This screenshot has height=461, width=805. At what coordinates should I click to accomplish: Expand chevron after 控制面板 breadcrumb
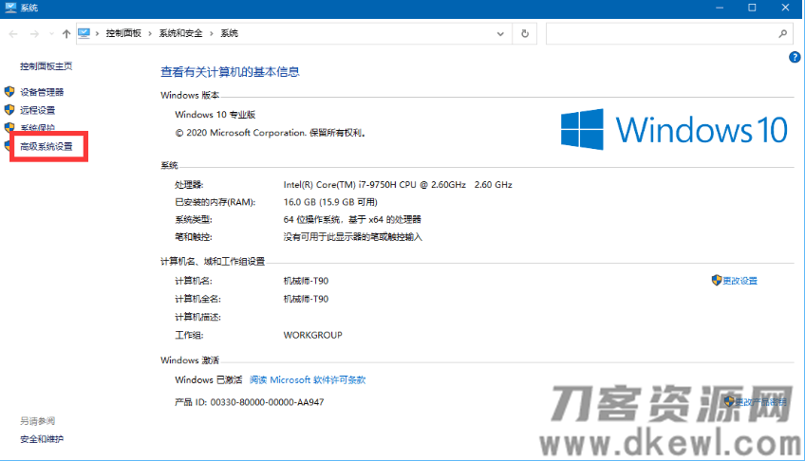[150, 33]
